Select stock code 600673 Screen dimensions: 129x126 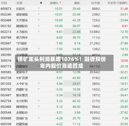(6, 9)
